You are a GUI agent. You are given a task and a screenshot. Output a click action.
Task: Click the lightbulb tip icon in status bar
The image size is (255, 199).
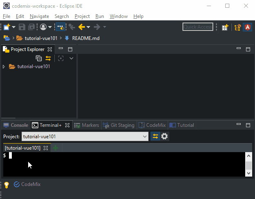[7, 185]
